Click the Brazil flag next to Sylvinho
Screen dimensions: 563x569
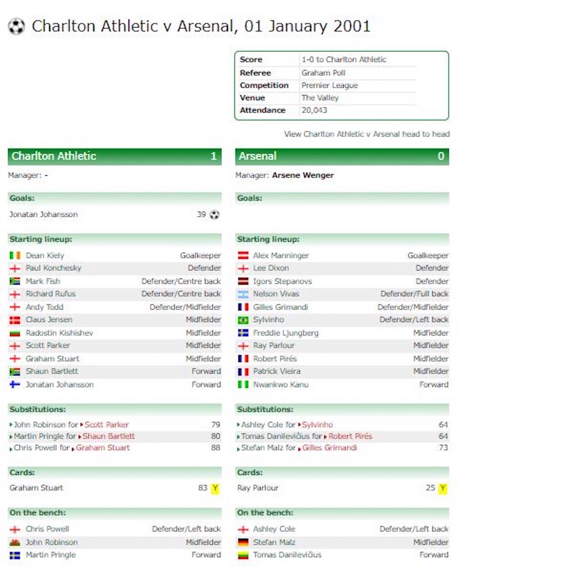pos(243,320)
